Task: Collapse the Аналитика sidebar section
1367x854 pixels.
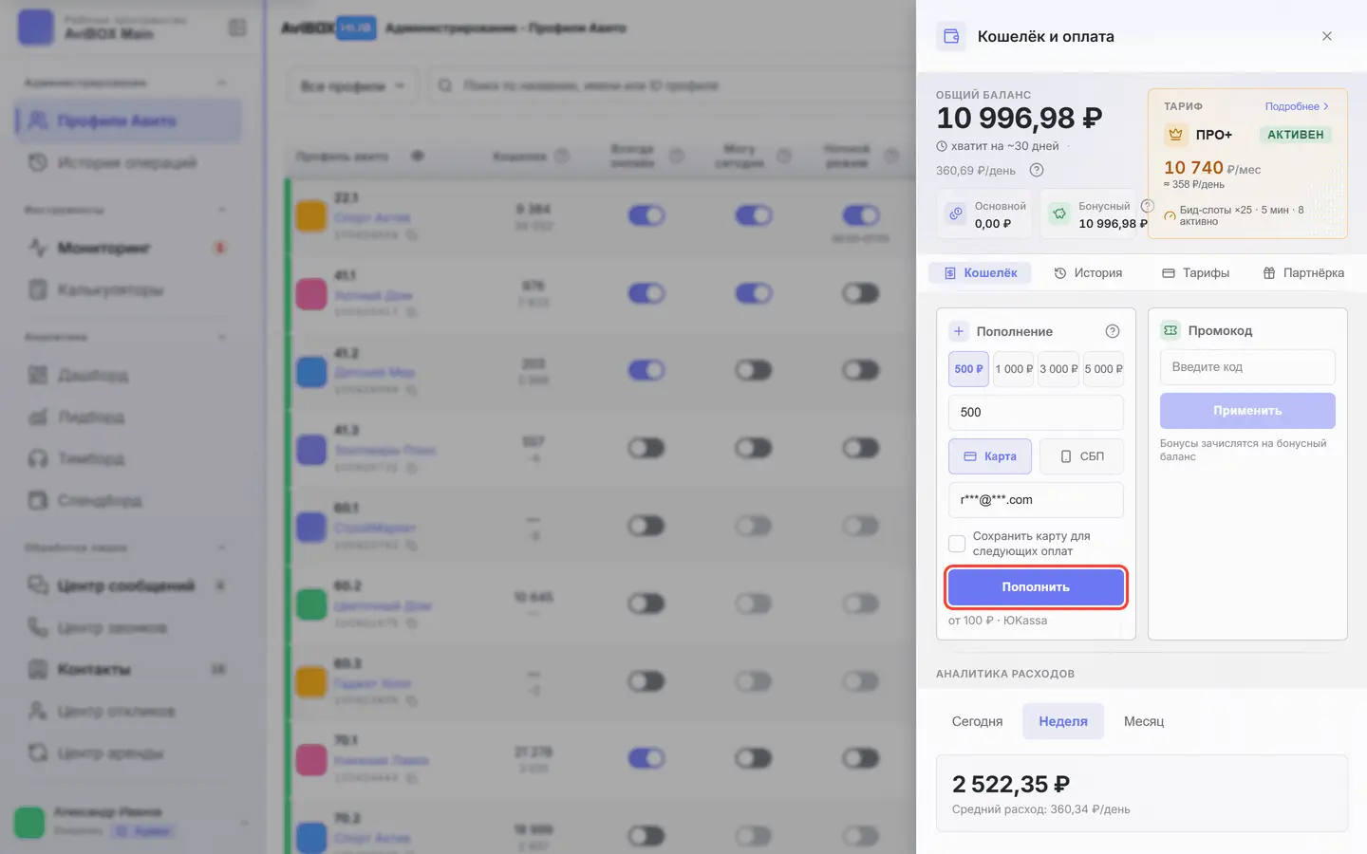Action: [222, 337]
